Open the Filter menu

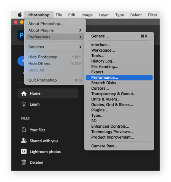[152, 15]
